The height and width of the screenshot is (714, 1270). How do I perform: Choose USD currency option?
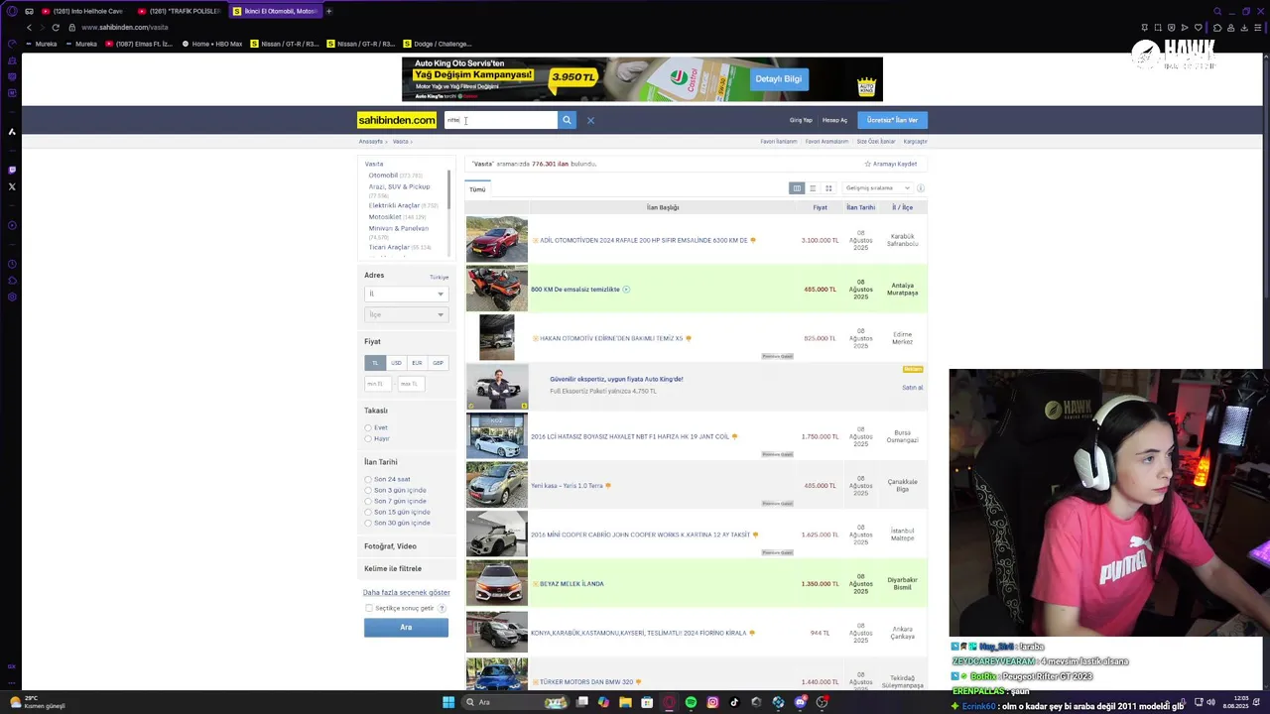tap(396, 363)
